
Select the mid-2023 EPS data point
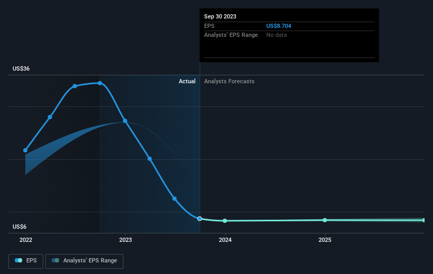[x=175, y=199]
